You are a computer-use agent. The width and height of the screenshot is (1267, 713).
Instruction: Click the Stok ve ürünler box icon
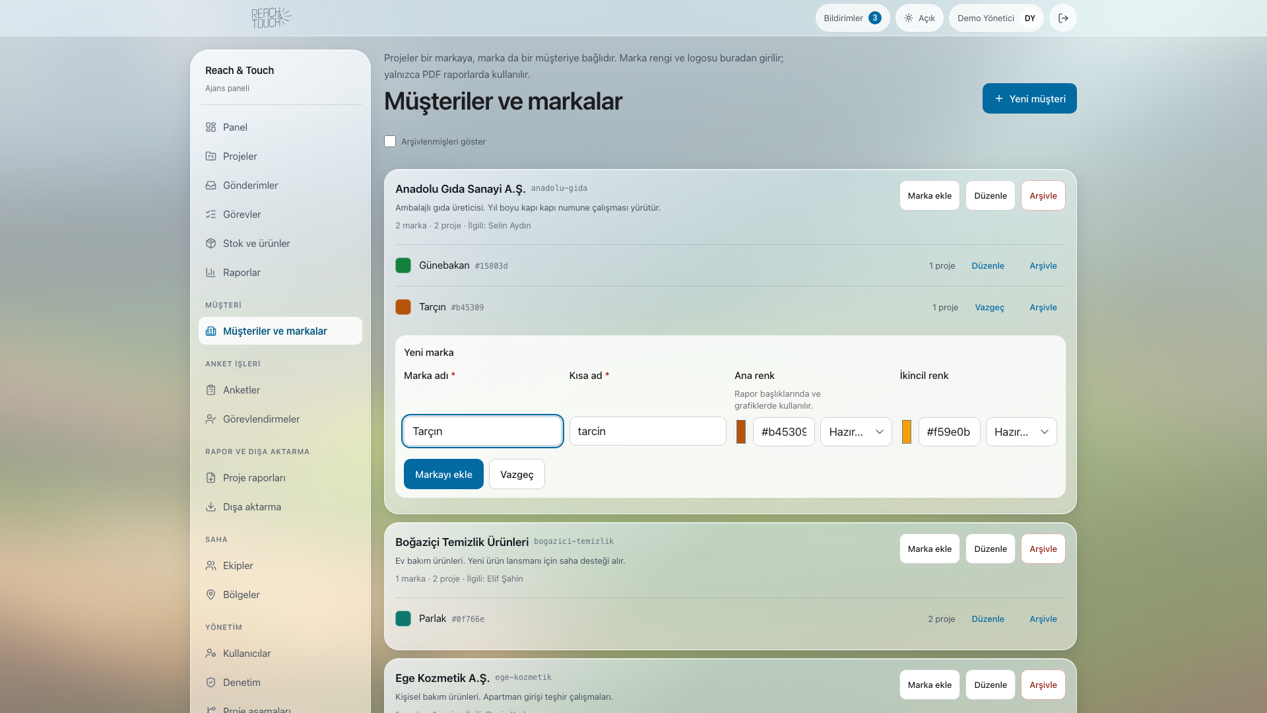pyautogui.click(x=211, y=244)
